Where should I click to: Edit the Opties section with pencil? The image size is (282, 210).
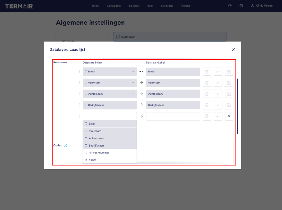point(66,145)
